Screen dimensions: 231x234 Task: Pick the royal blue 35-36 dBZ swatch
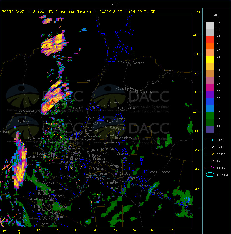tap(210, 102)
